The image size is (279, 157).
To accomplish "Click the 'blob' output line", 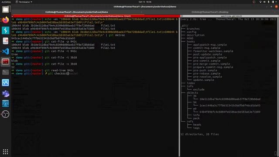I will 14,61.
